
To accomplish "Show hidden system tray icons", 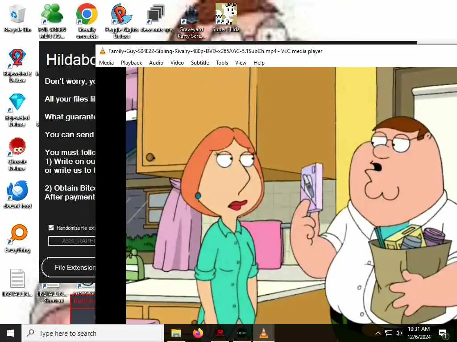I will point(378,333).
